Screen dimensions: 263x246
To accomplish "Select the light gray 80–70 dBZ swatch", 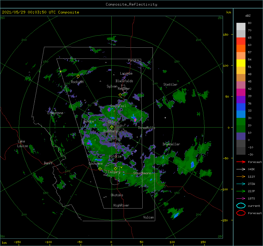I will pyautogui.click(x=241, y=27).
